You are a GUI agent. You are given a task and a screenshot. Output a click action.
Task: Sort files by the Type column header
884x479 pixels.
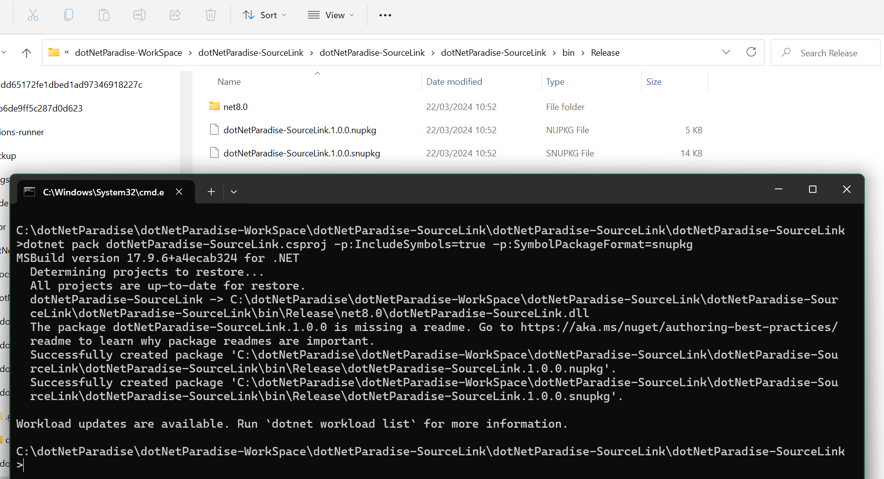coord(555,82)
